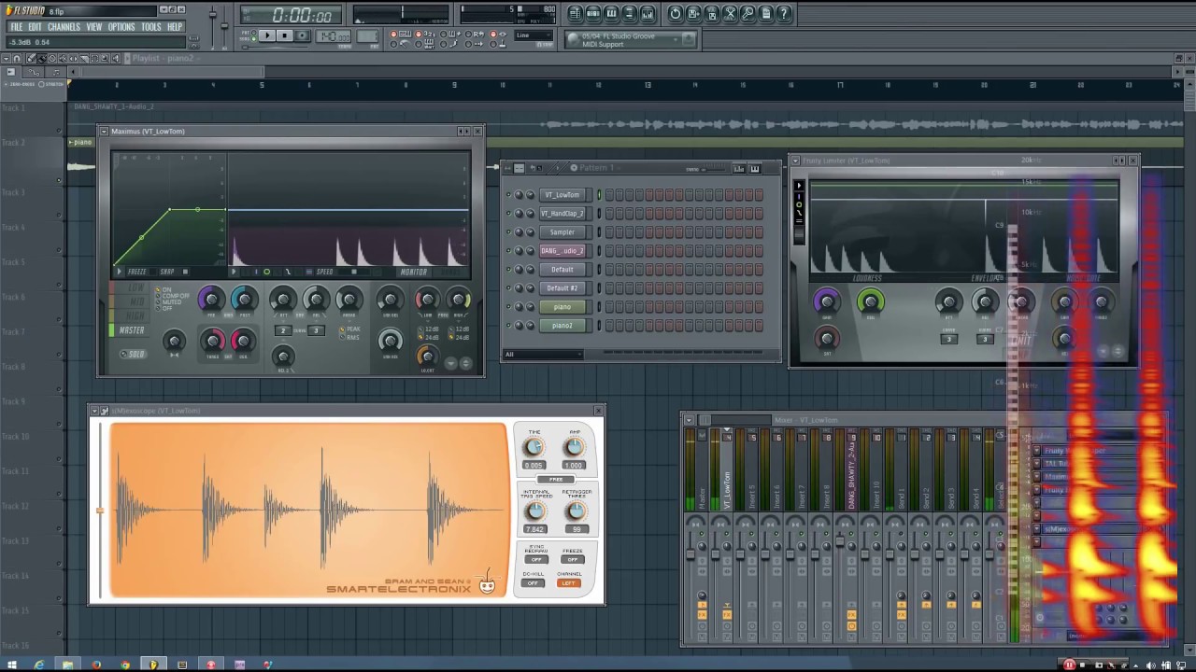1196x672 pixels.
Task: Open the HELP menu
Action: pos(175,27)
